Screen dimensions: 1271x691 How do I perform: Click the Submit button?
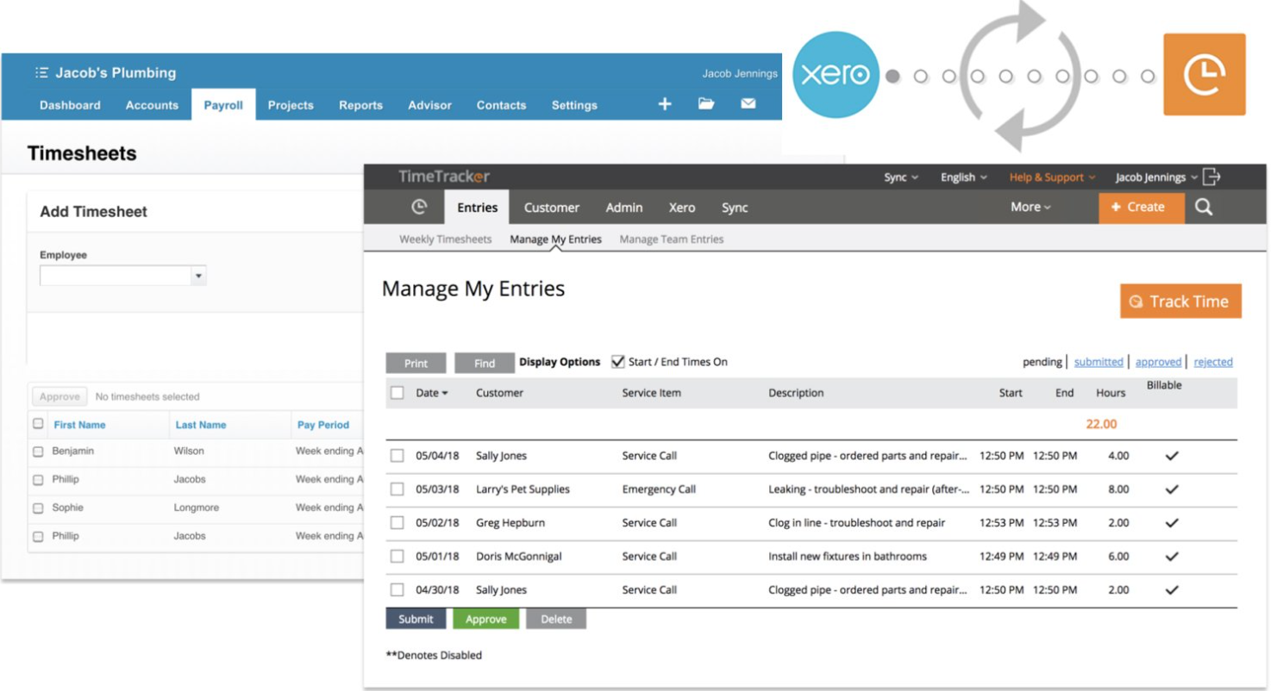416,619
